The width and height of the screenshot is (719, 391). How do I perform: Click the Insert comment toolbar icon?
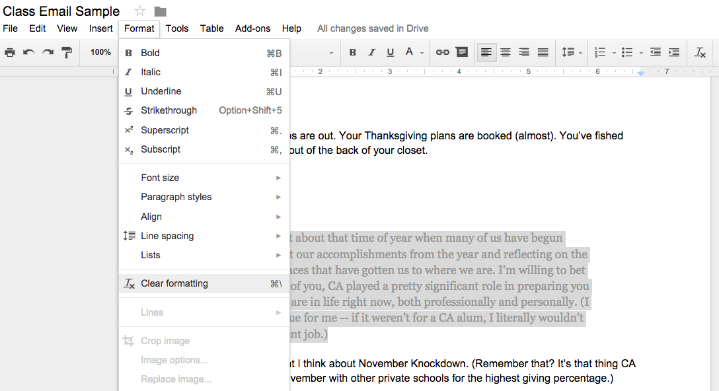point(461,52)
